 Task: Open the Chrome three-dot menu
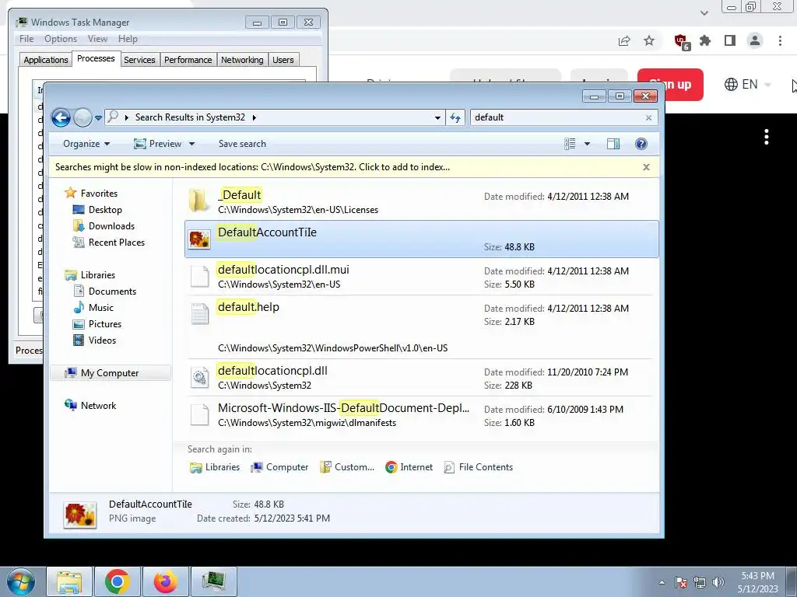click(x=780, y=40)
